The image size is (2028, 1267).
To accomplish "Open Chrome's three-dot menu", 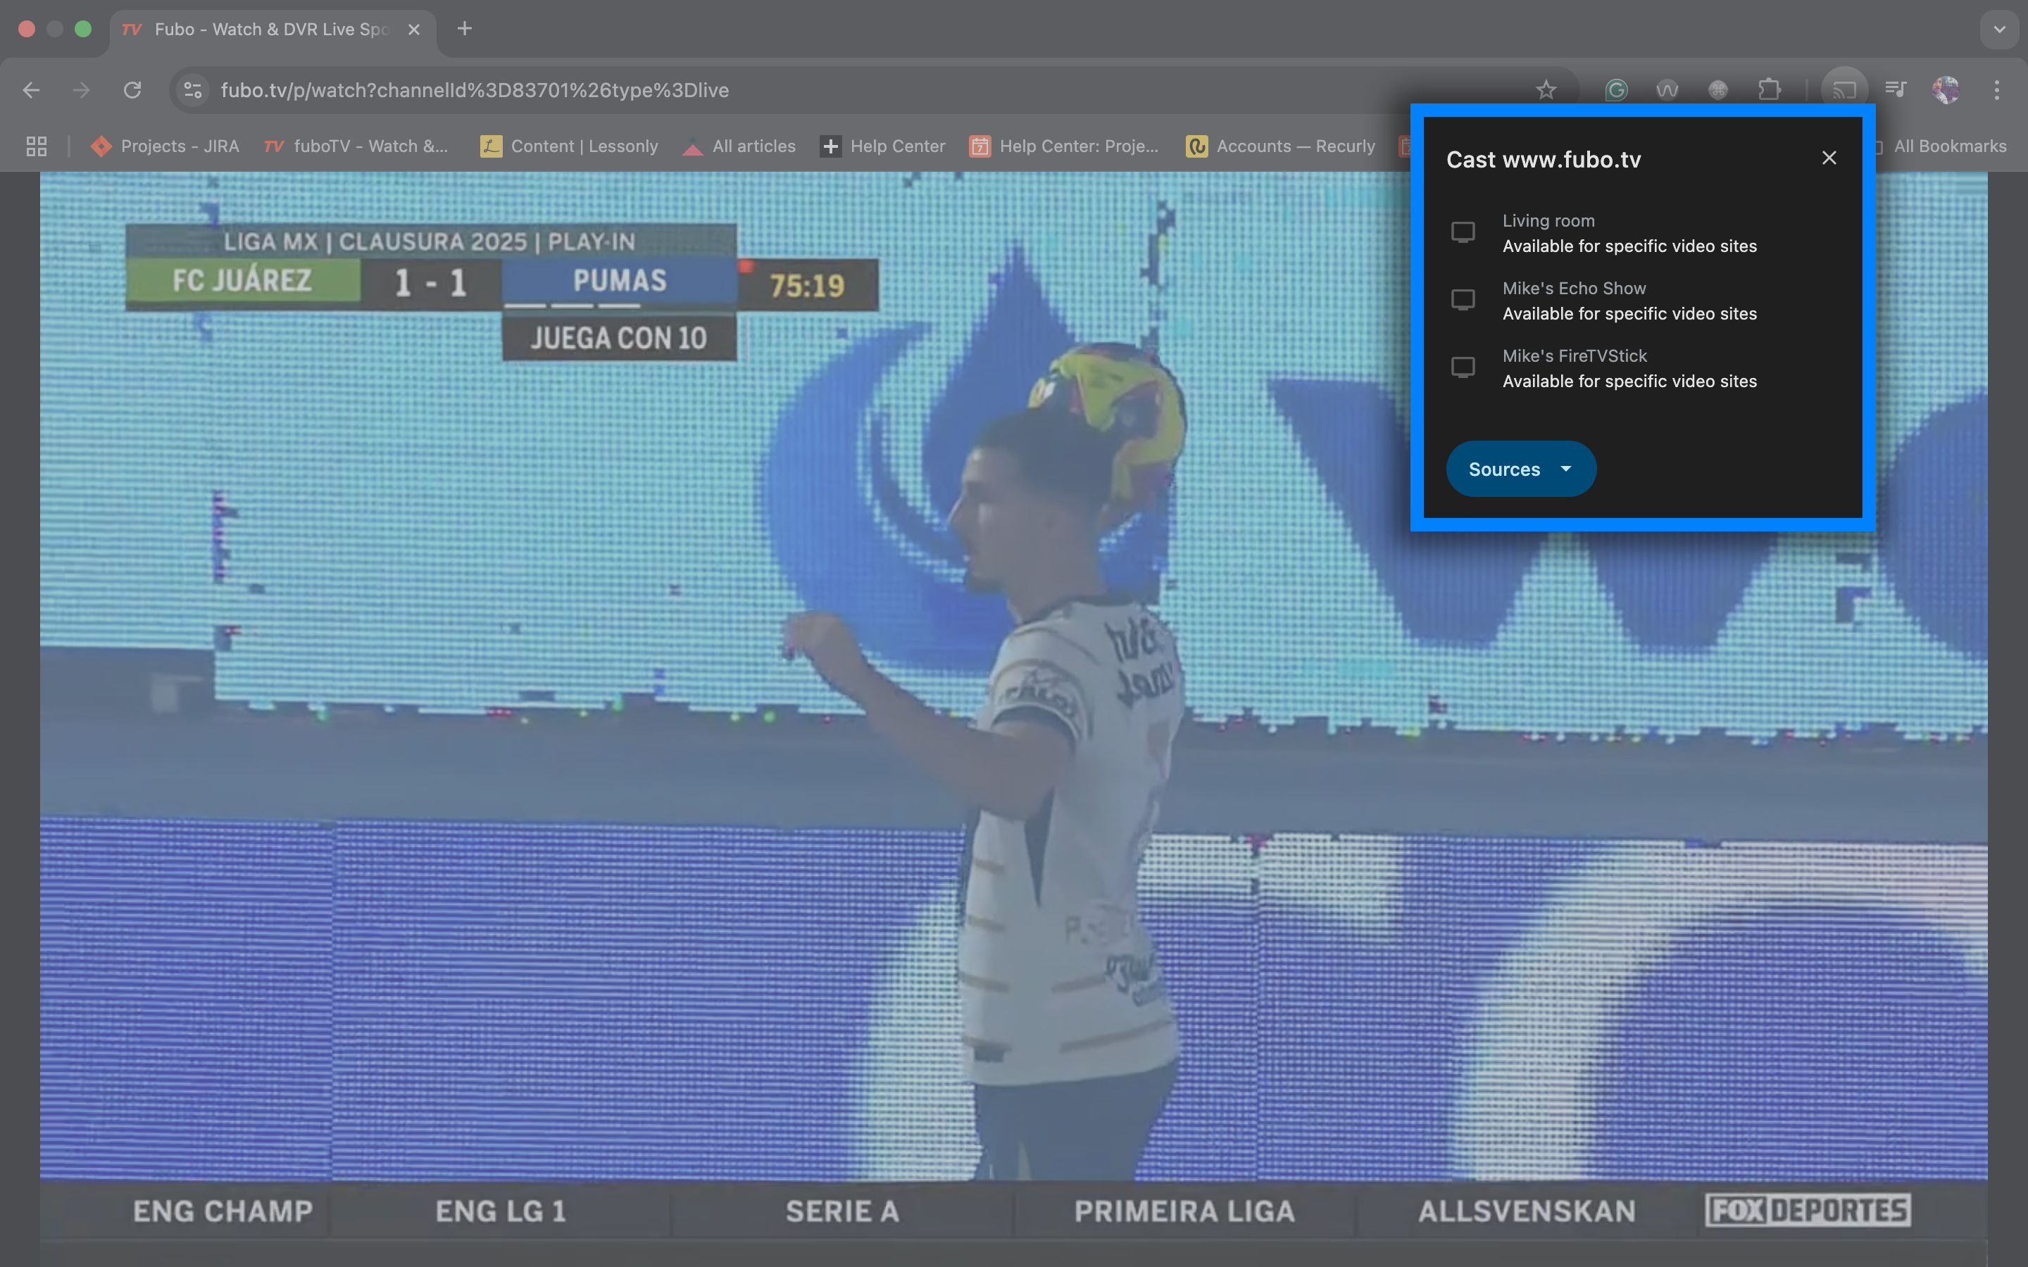I will tap(1997, 89).
